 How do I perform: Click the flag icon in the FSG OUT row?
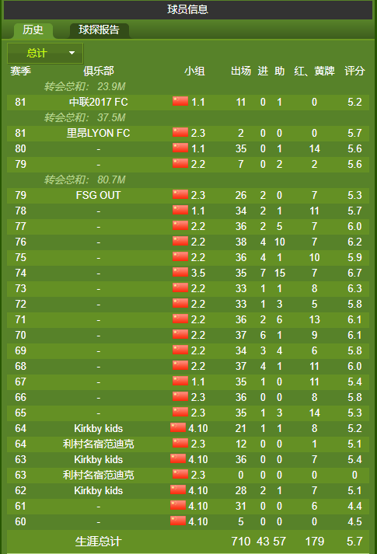(x=180, y=194)
